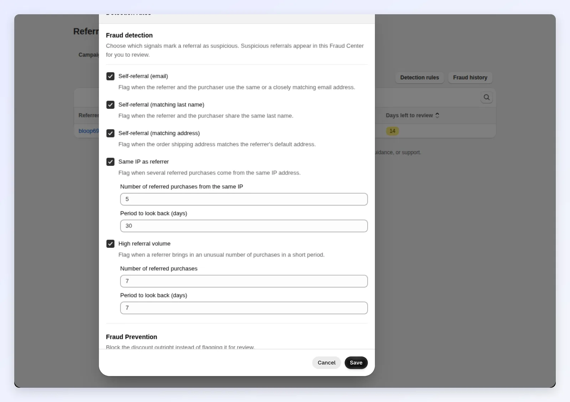Image resolution: width=570 pixels, height=402 pixels.
Task: Save the detection rules
Action: click(x=356, y=363)
